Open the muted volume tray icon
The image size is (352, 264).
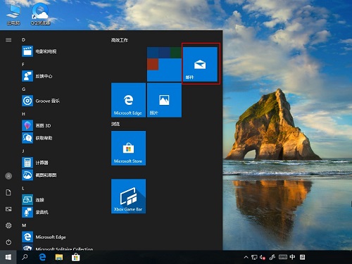[x=263, y=257]
